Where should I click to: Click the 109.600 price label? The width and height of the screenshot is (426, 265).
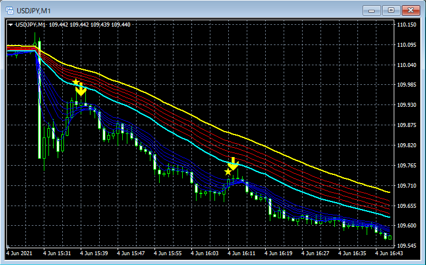tap(406, 226)
